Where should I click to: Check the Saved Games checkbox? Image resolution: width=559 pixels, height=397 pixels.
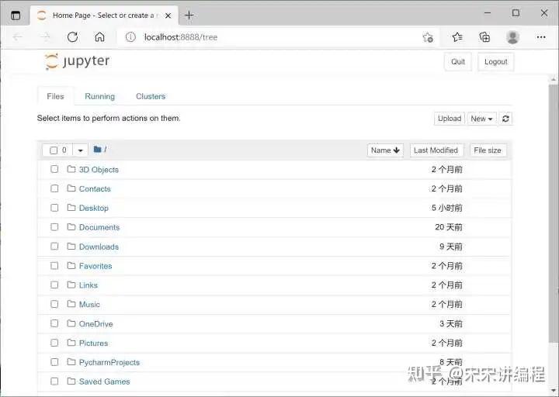click(54, 381)
